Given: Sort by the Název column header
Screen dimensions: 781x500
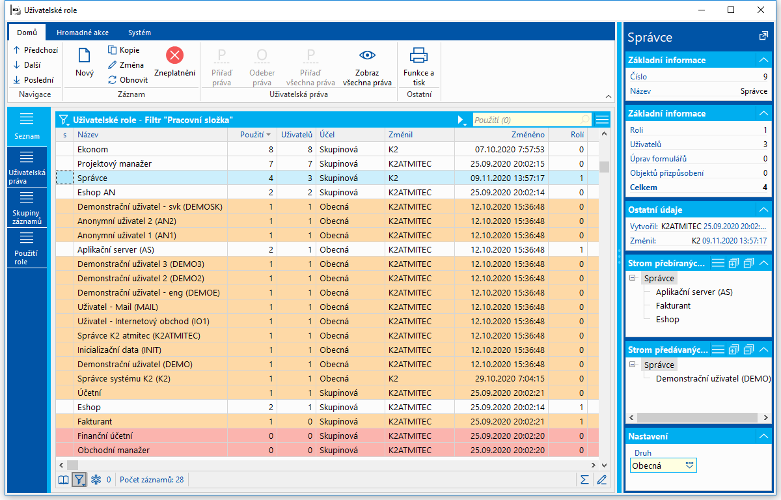Looking at the screenshot, I should coord(150,135).
